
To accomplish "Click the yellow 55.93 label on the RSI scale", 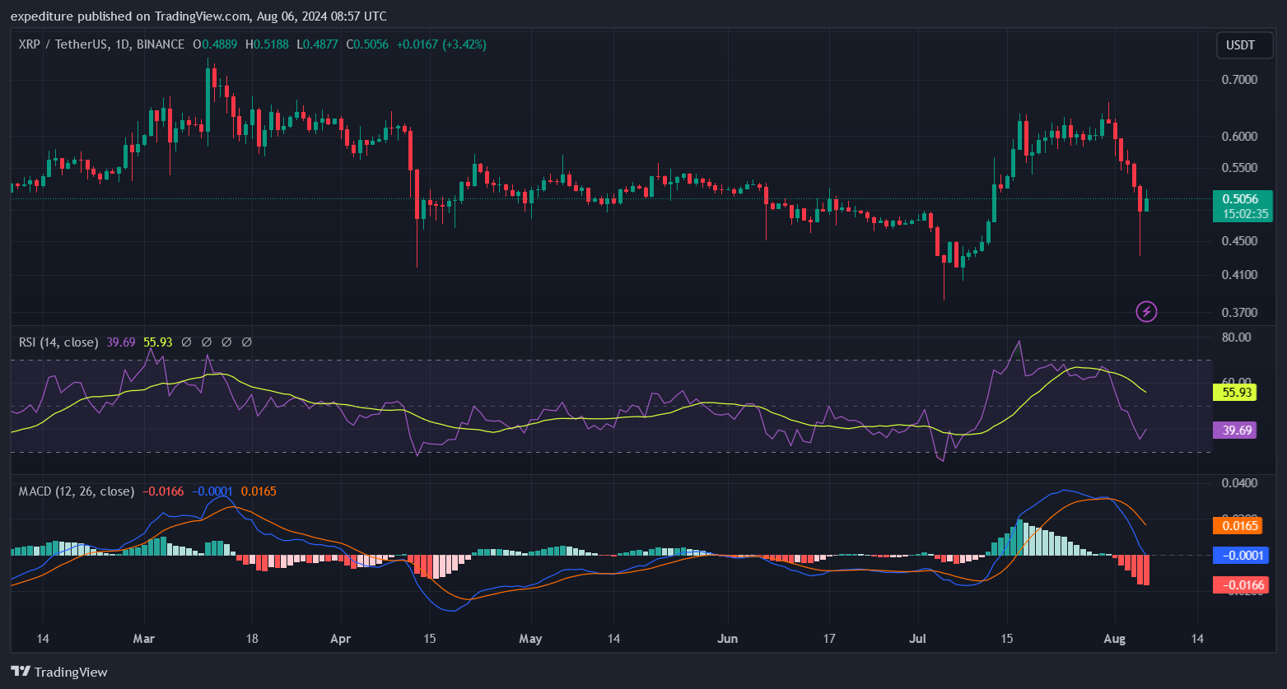I will point(1236,393).
